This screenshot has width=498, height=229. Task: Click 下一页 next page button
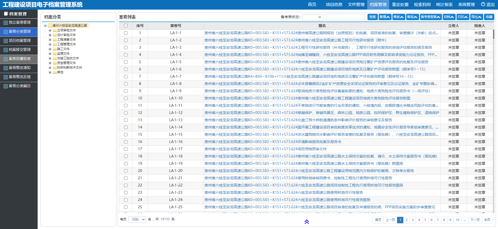(x=475, y=220)
